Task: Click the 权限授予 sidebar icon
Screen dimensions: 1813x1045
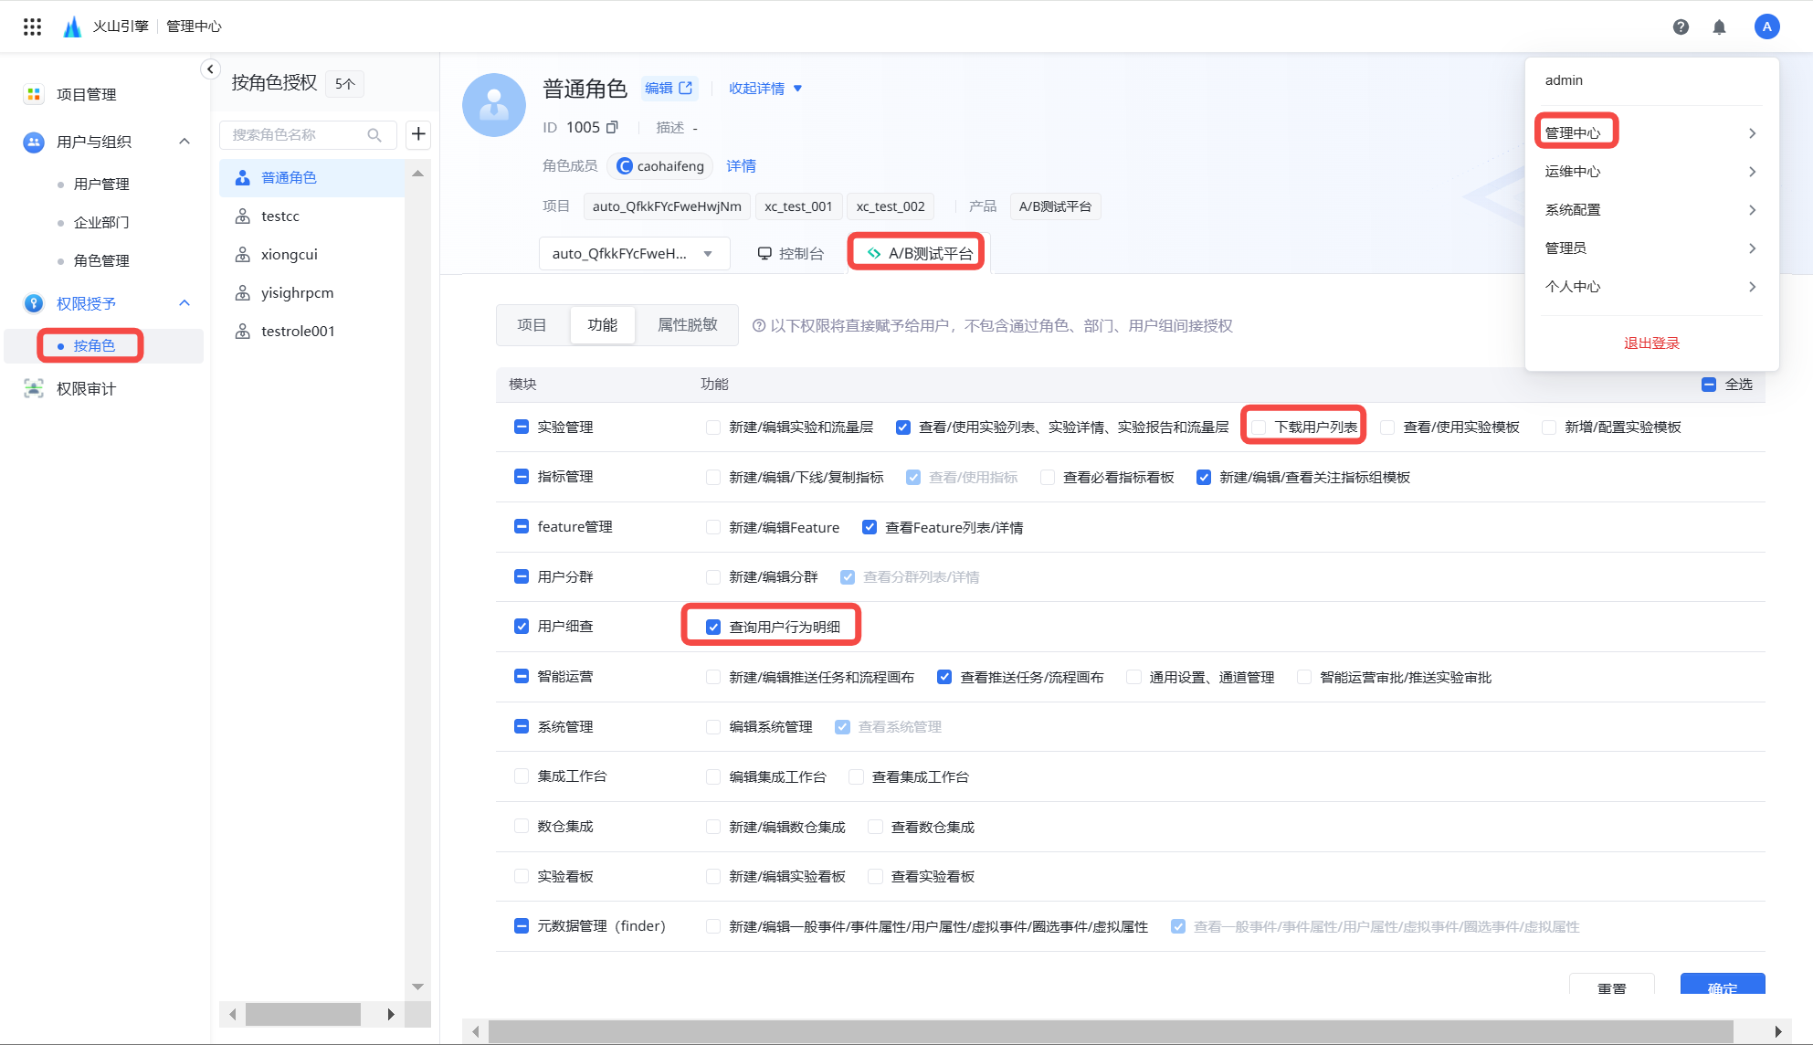Action: (x=34, y=303)
